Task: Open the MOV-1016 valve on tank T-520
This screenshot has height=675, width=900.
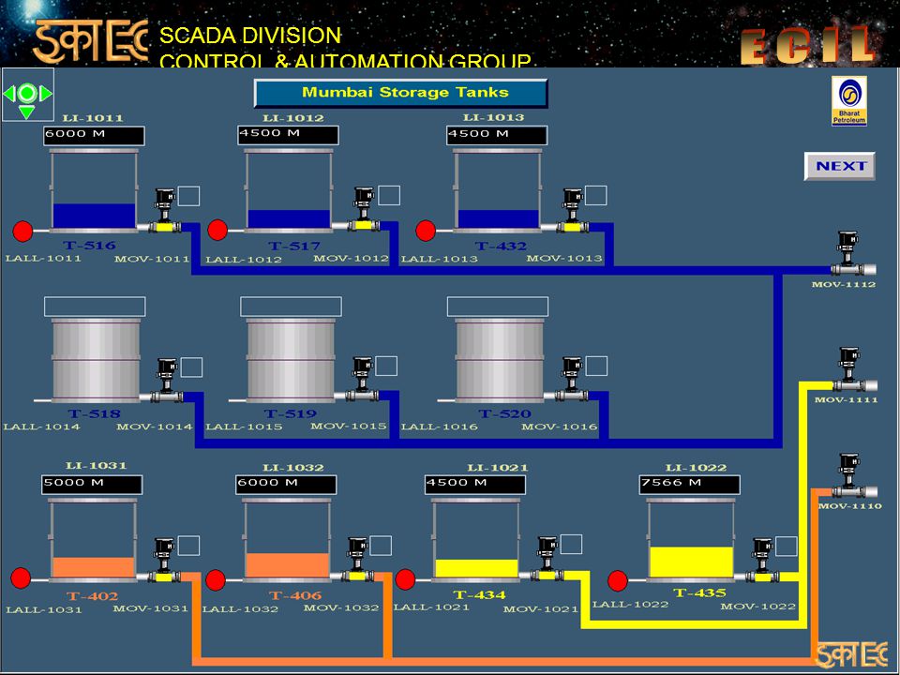Action: click(572, 379)
